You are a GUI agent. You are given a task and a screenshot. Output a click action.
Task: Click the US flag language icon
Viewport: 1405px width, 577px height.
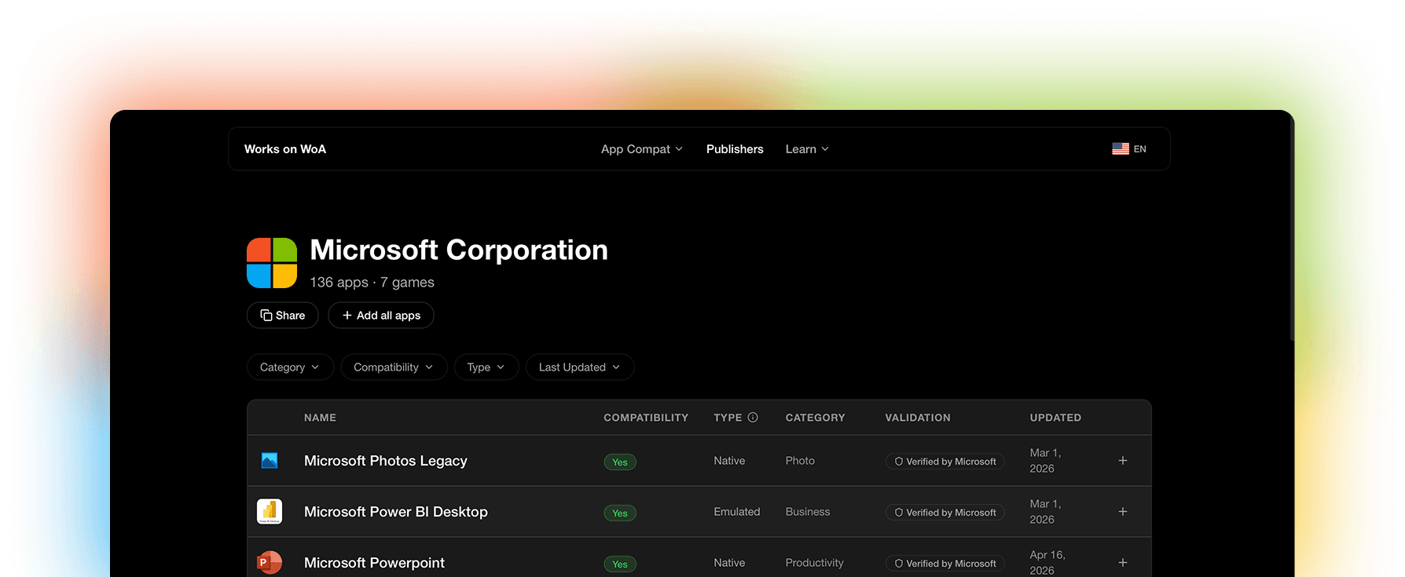(x=1121, y=149)
